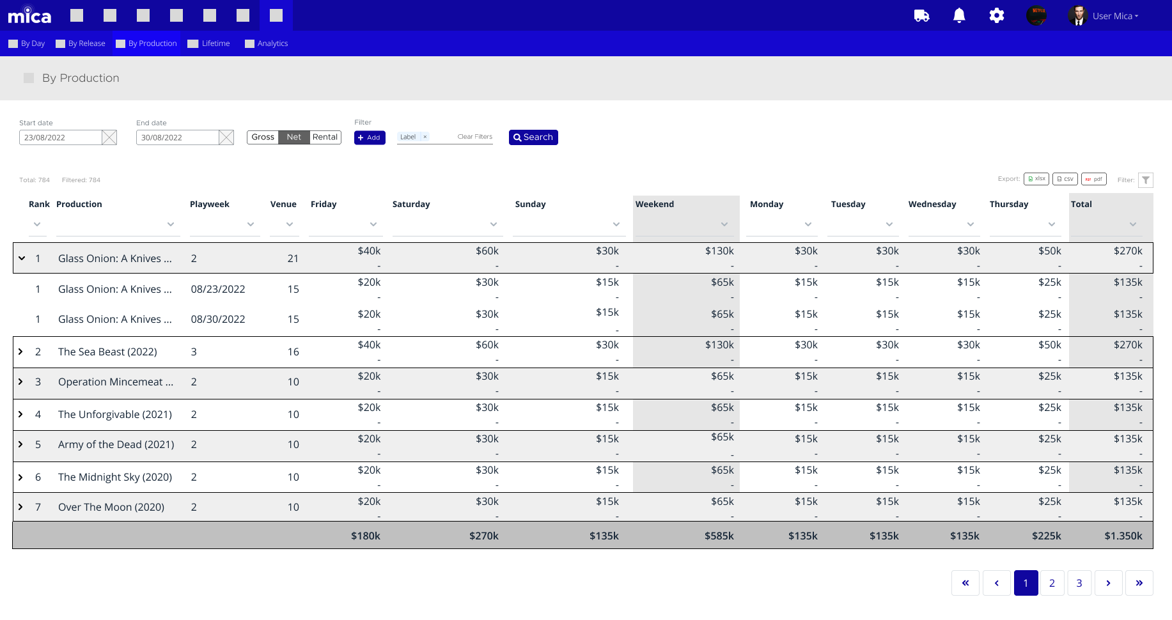1172x620 pixels.
Task: Collapse the Glass Onion rank 1 row
Action: click(x=22, y=258)
